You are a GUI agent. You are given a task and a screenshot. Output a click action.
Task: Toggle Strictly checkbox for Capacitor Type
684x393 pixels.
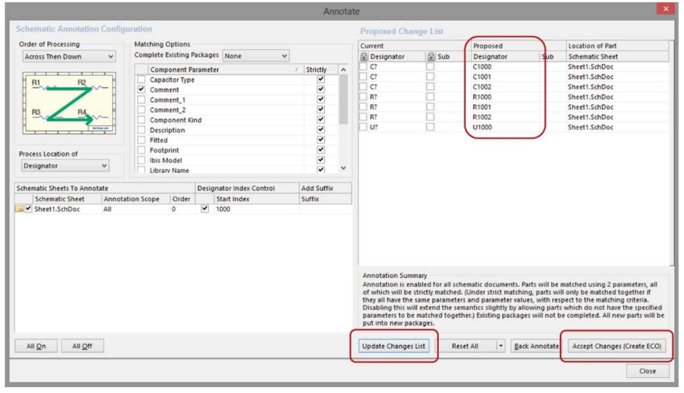321,80
